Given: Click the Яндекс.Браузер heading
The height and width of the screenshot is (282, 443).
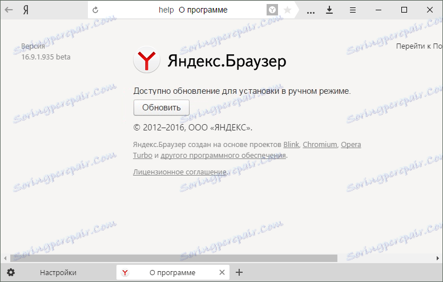Looking at the screenshot, I should click(x=227, y=61).
